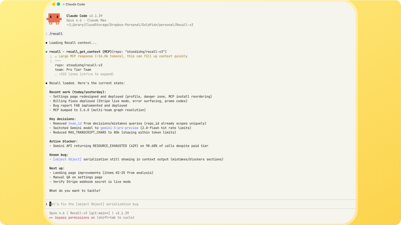Click the '/recall' command line

(56, 34)
